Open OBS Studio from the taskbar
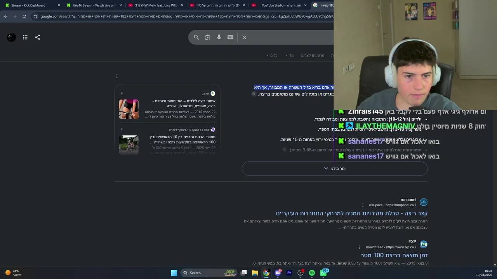497x279 pixels. pyautogui.click(x=300, y=273)
